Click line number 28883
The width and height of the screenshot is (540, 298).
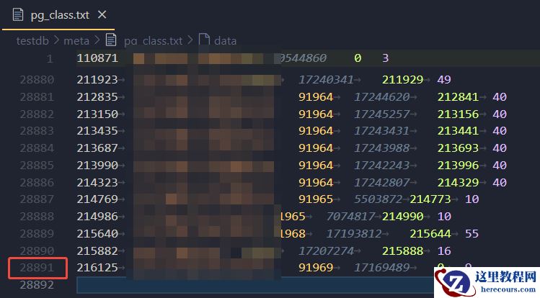tap(37, 131)
